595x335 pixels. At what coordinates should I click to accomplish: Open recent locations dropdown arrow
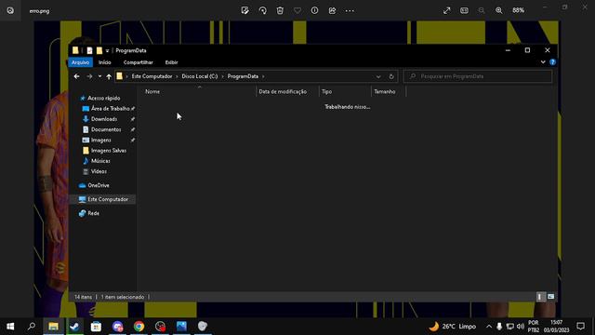coord(99,76)
